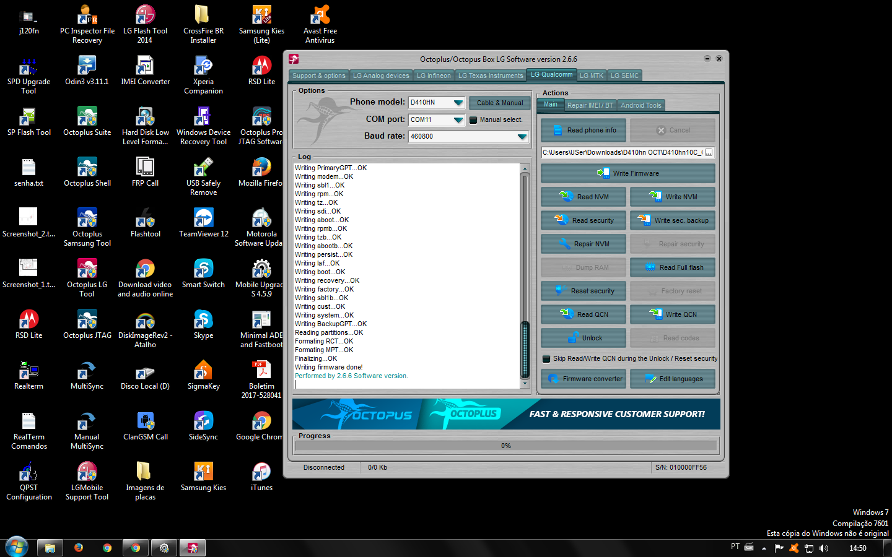The width and height of the screenshot is (892, 557).
Task: Open iTunes desktop icon
Action: [261, 477]
